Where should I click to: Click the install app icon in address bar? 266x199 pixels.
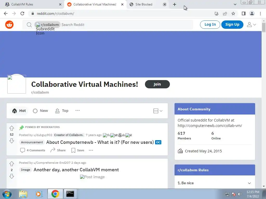[x=216, y=13]
